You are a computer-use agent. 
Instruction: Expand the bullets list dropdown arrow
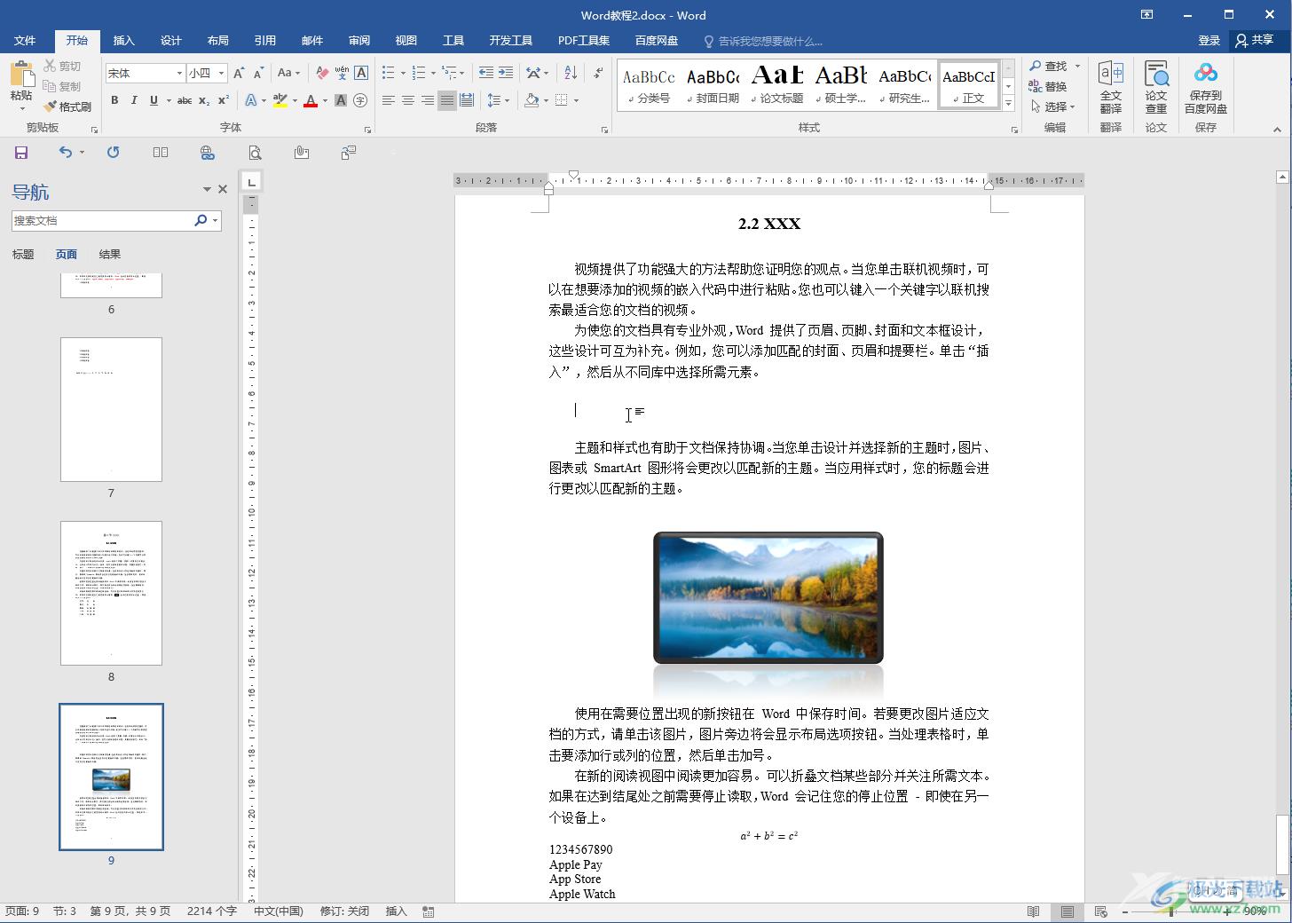pos(403,73)
